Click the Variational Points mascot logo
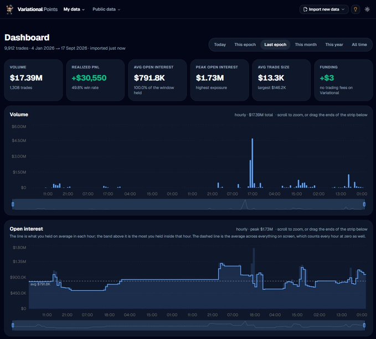The width and height of the screenshot is (376, 339). coord(9,9)
